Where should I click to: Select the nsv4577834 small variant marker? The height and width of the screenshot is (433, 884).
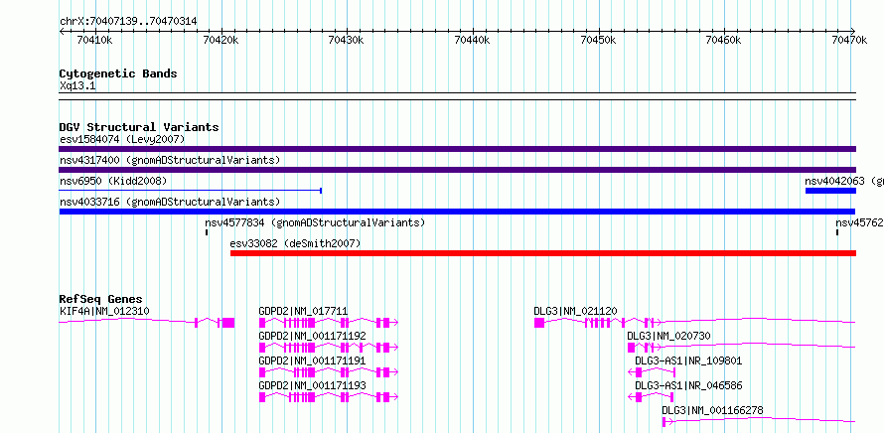pyautogui.click(x=207, y=232)
